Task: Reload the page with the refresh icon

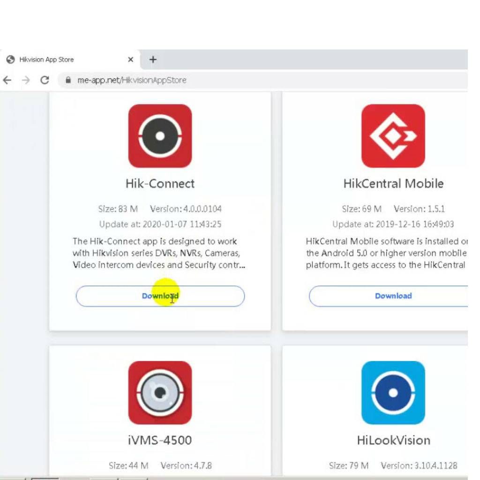Action: point(45,80)
